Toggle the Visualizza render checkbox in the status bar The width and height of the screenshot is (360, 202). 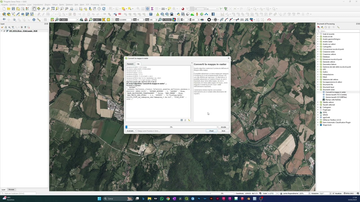point(333,193)
